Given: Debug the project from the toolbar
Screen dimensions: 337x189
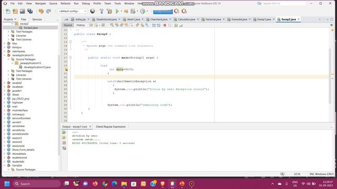Looking at the screenshot, I should (126, 11).
